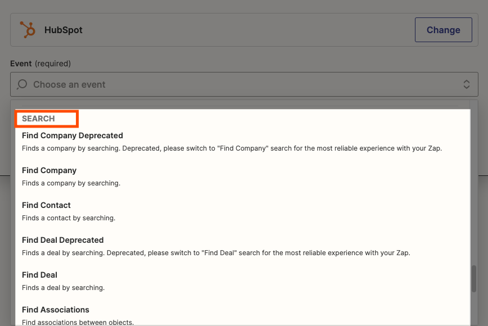This screenshot has height=326, width=488.
Task: Expand the Event dropdown chevron arrows
Action: (x=466, y=84)
